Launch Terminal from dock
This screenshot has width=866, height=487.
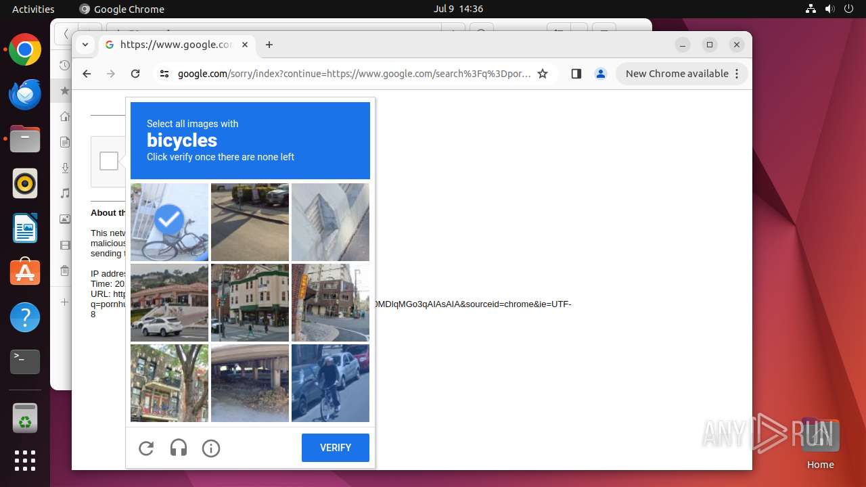point(25,362)
